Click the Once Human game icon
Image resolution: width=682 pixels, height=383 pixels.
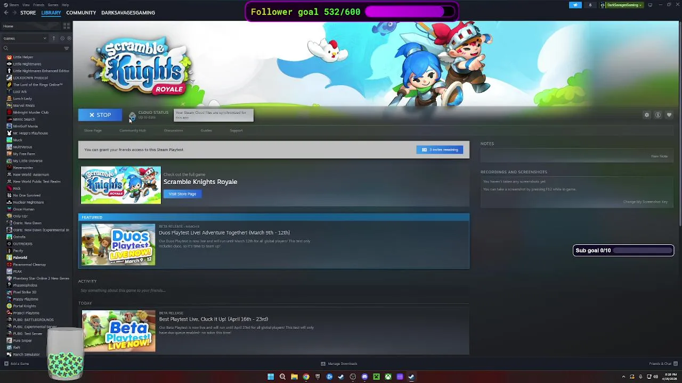9,209
